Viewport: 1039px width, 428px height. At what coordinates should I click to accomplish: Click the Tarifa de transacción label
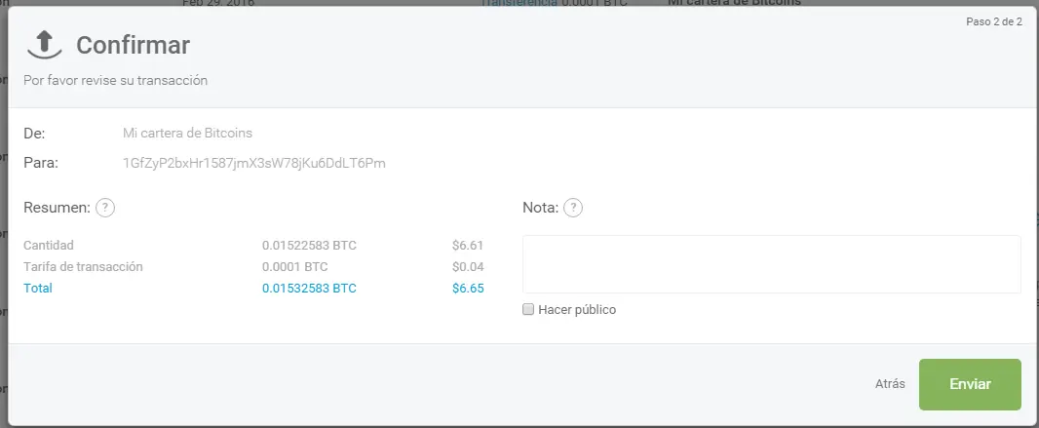[83, 267]
